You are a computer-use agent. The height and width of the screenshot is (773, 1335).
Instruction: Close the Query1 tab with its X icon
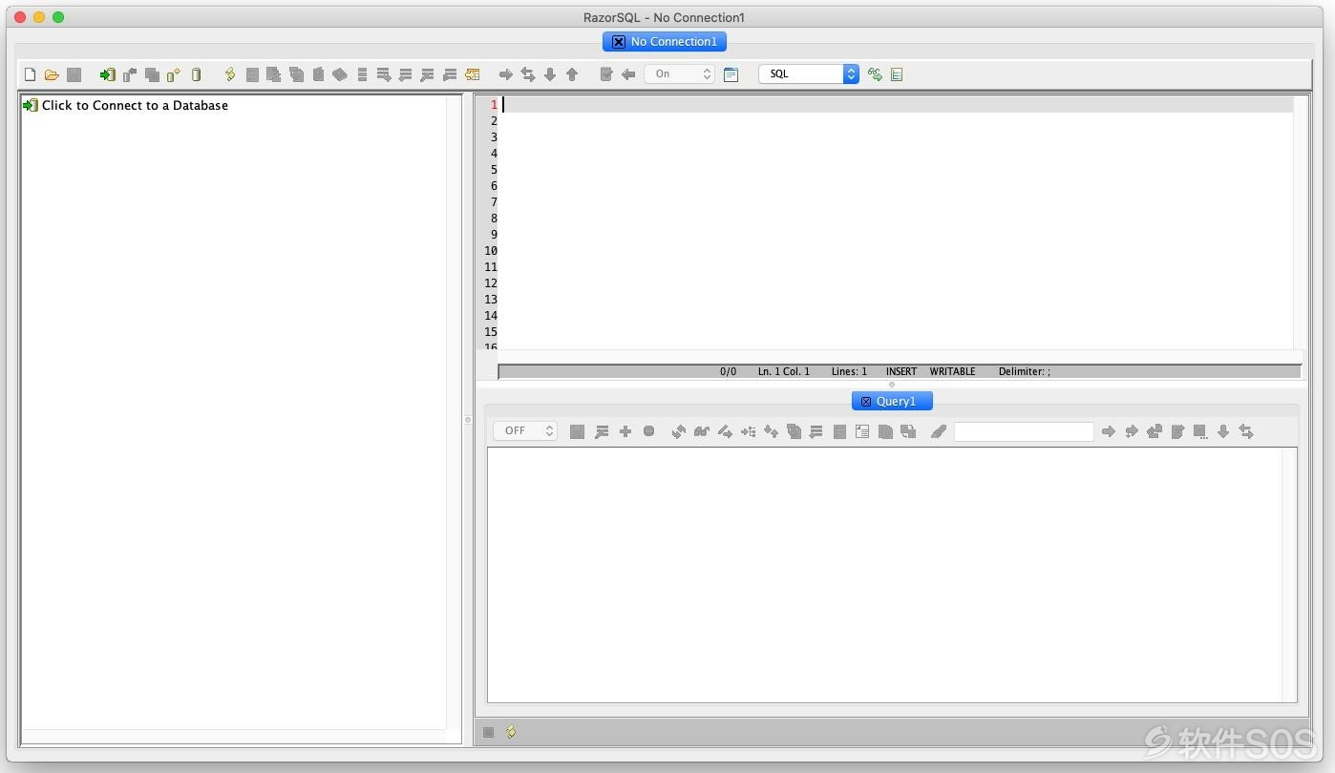[x=866, y=402]
